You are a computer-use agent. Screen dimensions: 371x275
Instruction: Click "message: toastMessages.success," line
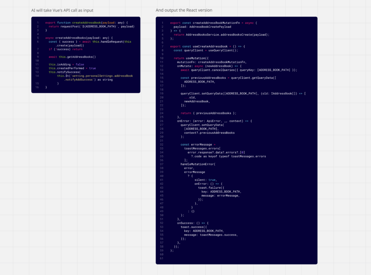[211, 235]
